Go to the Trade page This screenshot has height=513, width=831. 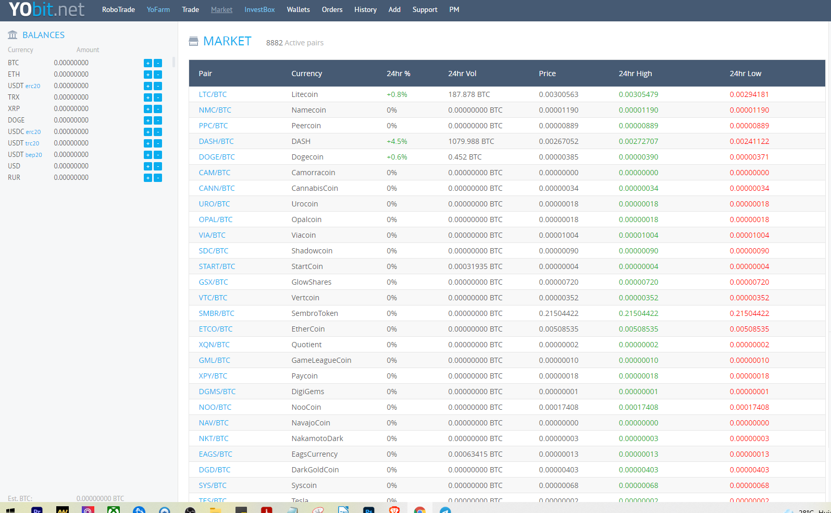point(190,9)
